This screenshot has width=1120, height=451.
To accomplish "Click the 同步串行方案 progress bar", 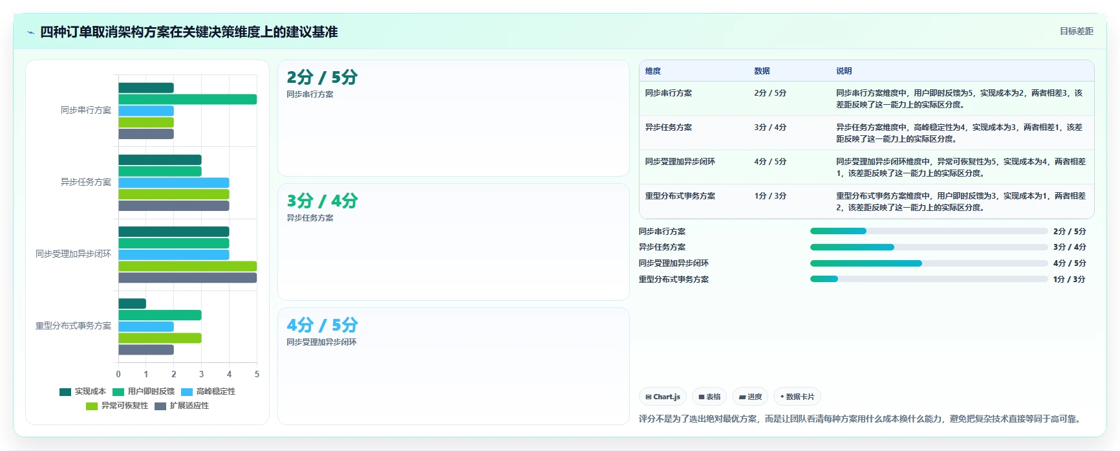I will click(929, 231).
